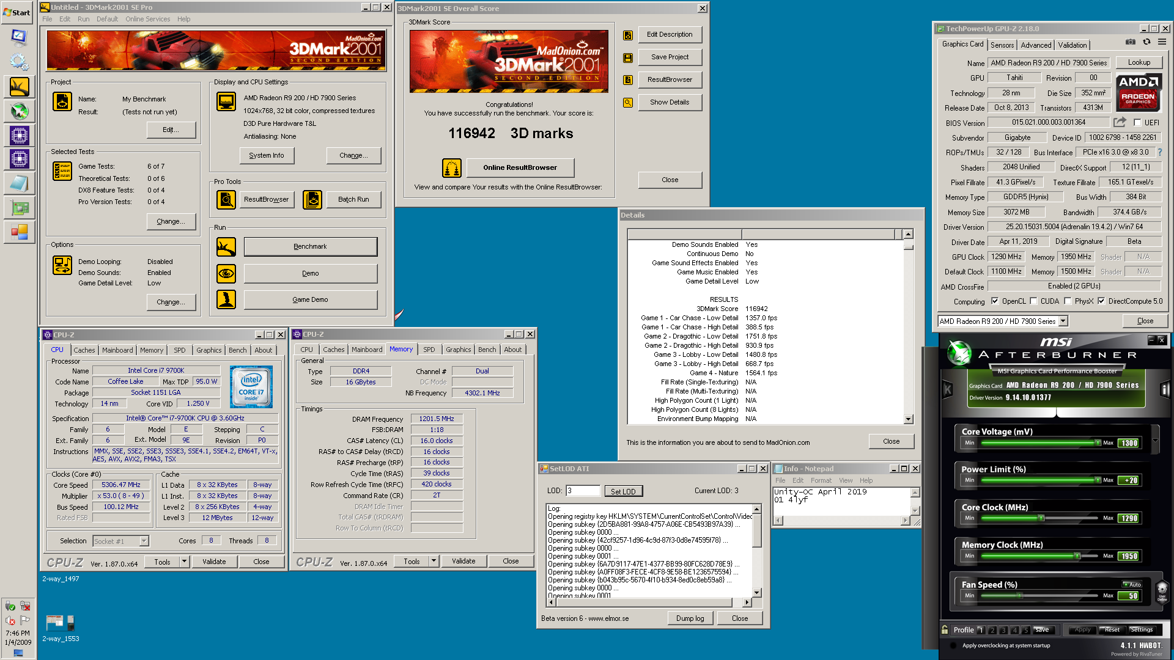Open the Run menu in 3DMark
This screenshot has width=1174, height=660.
click(x=83, y=19)
